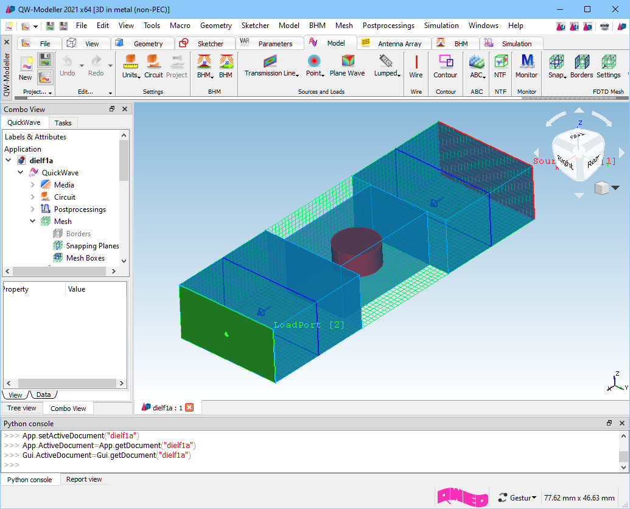The width and height of the screenshot is (630, 509).
Task: Open the Postprocessings menu
Action: [x=388, y=26]
